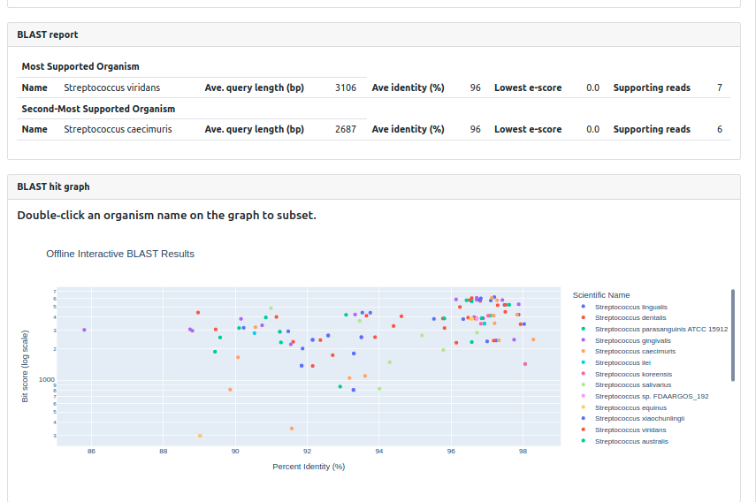Hide Streptococcus parasanguinis ATCC 15912 series

[x=661, y=329]
